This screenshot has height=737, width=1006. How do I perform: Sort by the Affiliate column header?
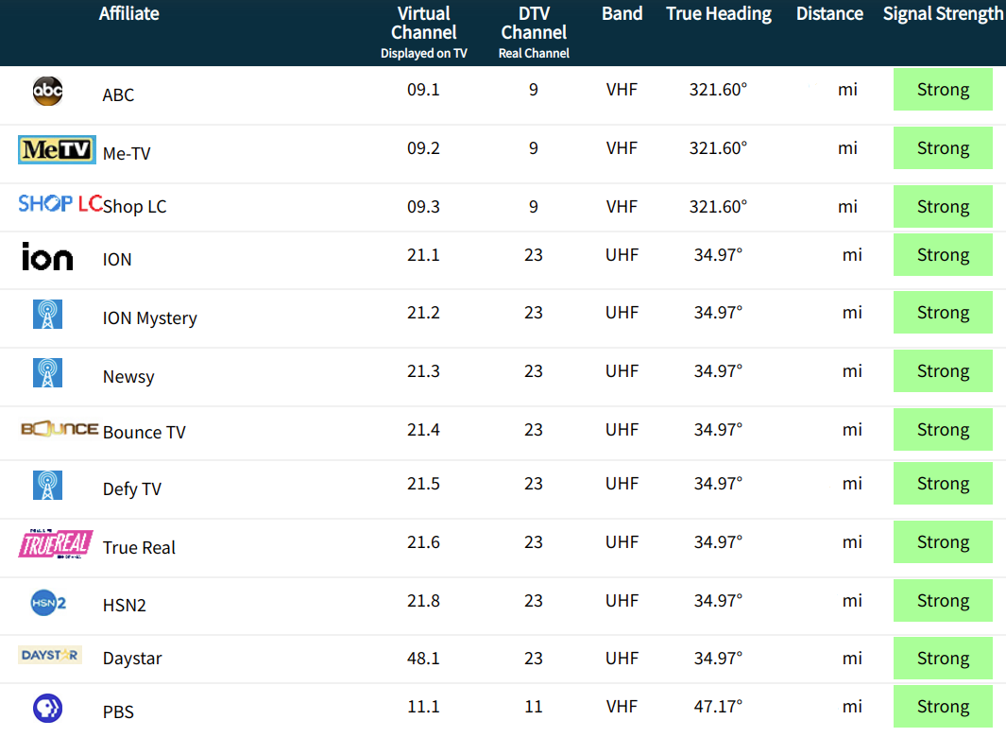pos(129,13)
